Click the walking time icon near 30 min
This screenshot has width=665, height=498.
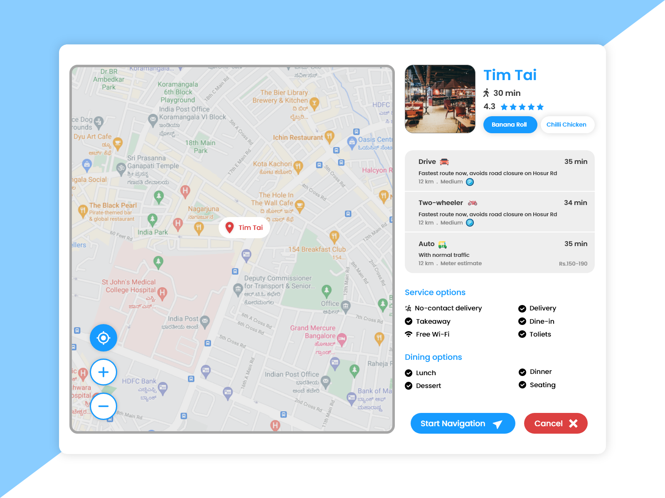coord(487,93)
